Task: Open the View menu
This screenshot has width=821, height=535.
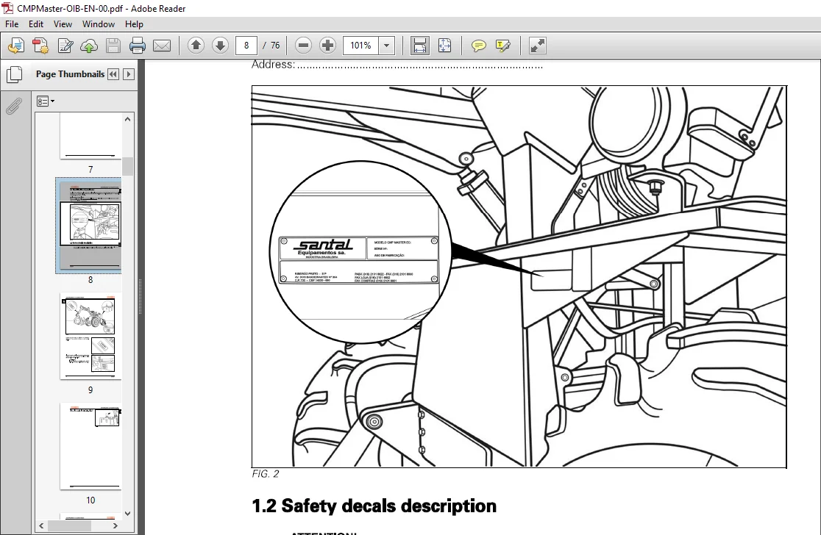Action: tap(63, 24)
